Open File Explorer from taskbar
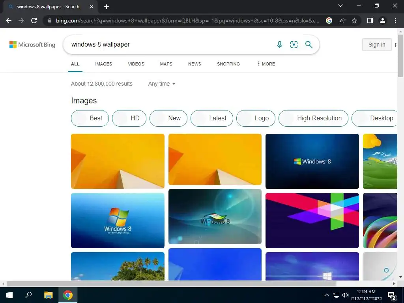This screenshot has width=404, height=303. click(x=48, y=295)
